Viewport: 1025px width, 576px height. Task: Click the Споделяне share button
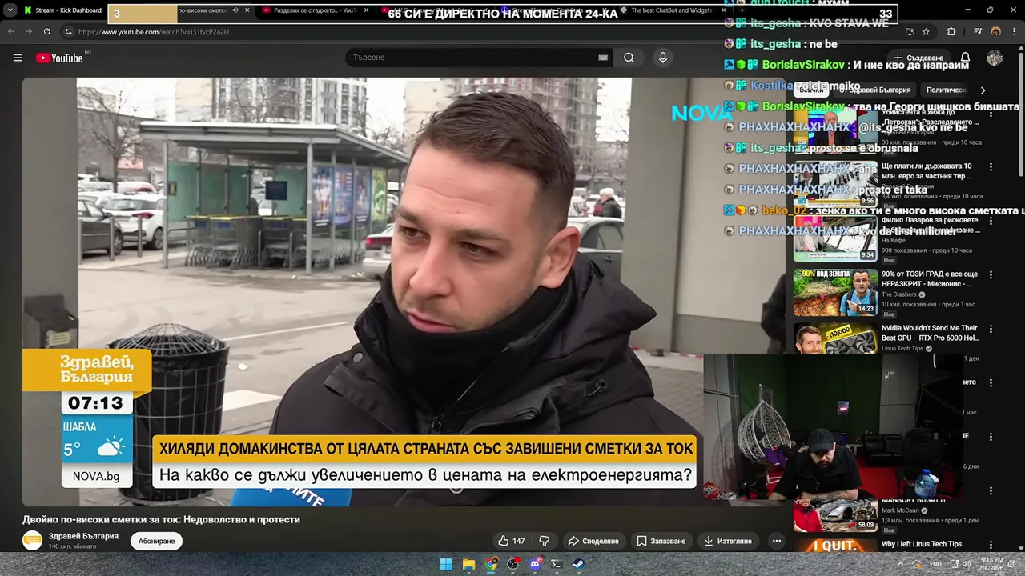click(x=593, y=541)
